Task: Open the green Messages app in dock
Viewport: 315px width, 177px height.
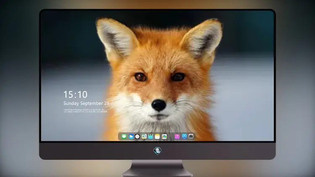Action: coord(124,136)
